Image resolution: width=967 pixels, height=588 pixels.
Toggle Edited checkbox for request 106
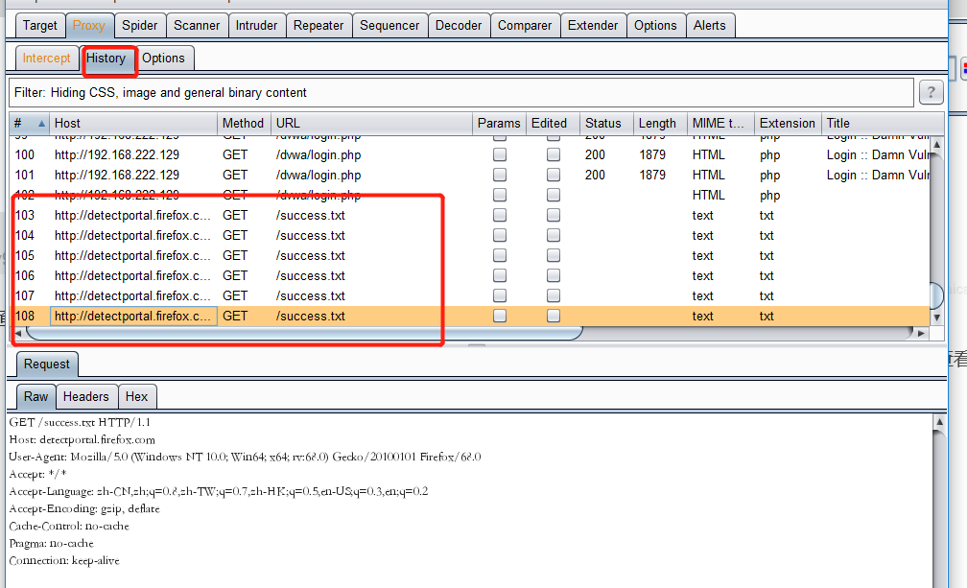click(554, 275)
